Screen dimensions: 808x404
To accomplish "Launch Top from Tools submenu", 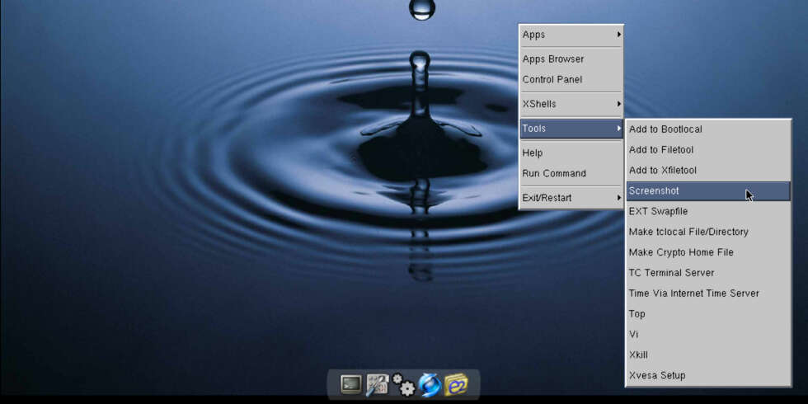I will pyautogui.click(x=708, y=314).
